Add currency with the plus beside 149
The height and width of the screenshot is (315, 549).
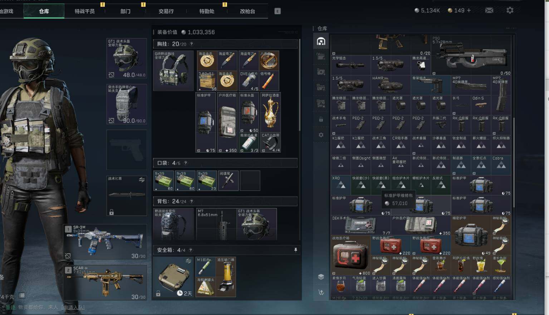(x=469, y=10)
